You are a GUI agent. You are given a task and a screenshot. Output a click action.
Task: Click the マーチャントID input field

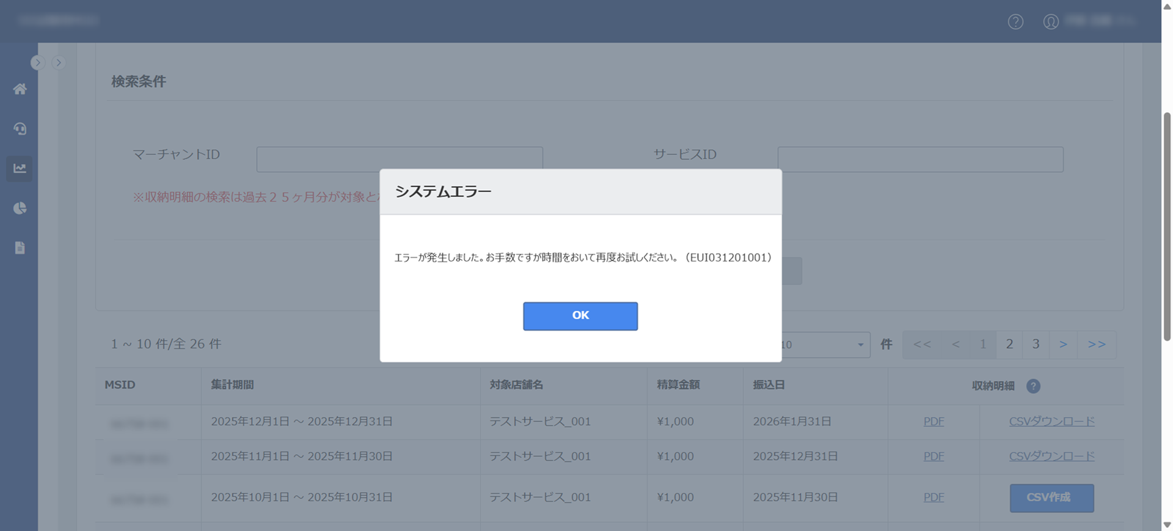400,159
